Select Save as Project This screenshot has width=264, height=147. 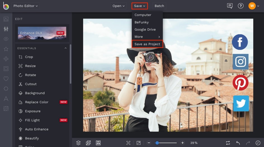click(x=147, y=44)
